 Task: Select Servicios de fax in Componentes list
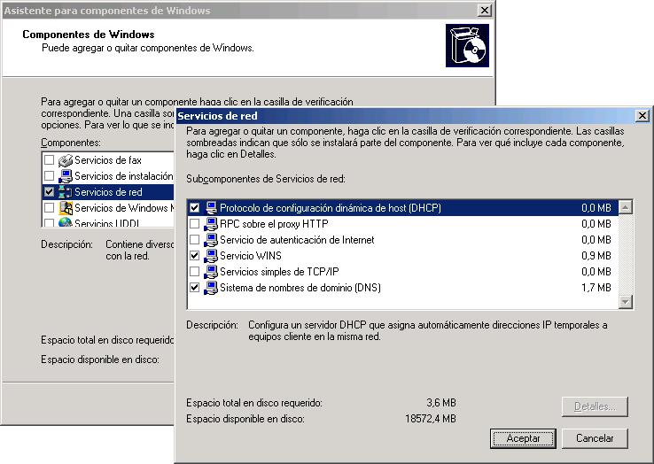click(108, 160)
